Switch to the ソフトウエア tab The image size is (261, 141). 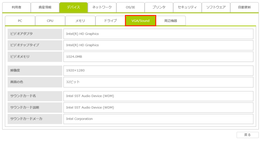(x=216, y=7)
